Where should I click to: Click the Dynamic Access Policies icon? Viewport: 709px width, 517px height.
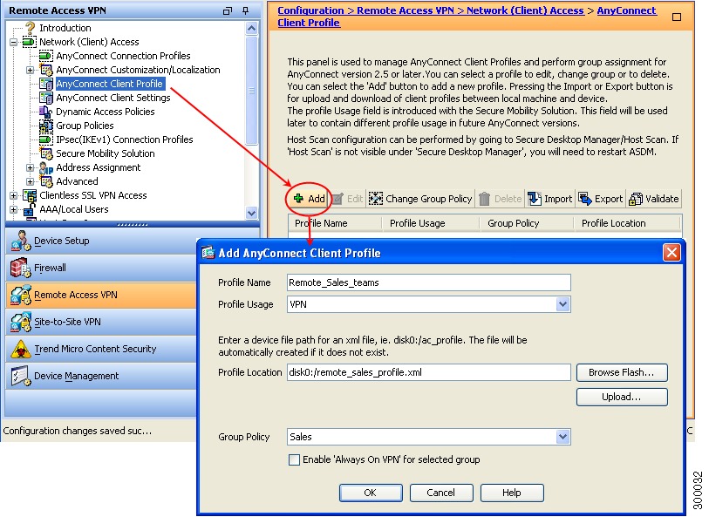coord(46,112)
